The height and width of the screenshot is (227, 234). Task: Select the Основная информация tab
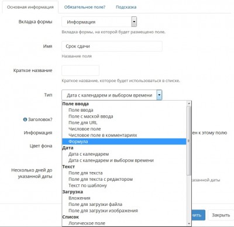[30, 7]
